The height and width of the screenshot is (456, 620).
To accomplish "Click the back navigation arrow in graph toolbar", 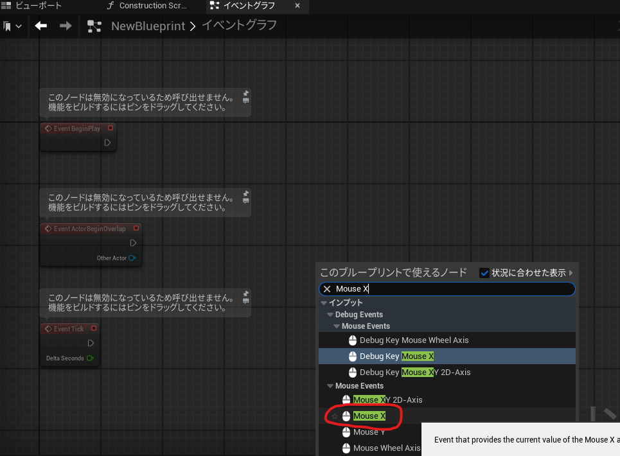I will (41, 26).
